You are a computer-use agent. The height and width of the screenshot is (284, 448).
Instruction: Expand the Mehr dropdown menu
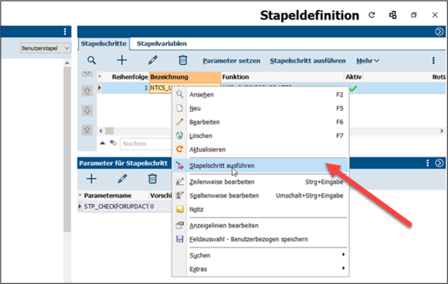point(368,61)
